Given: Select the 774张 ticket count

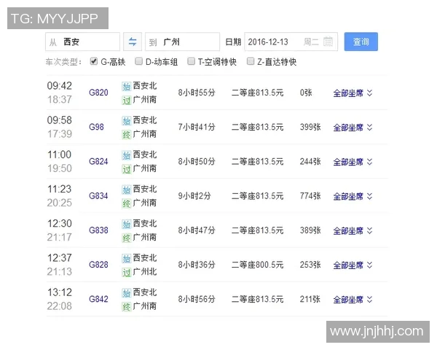Looking at the screenshot, I should (x=310, y=196).
